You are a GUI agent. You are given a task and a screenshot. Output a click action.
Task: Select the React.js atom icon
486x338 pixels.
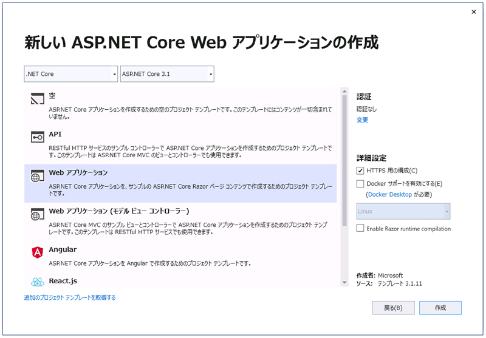[x=37, y=282]
